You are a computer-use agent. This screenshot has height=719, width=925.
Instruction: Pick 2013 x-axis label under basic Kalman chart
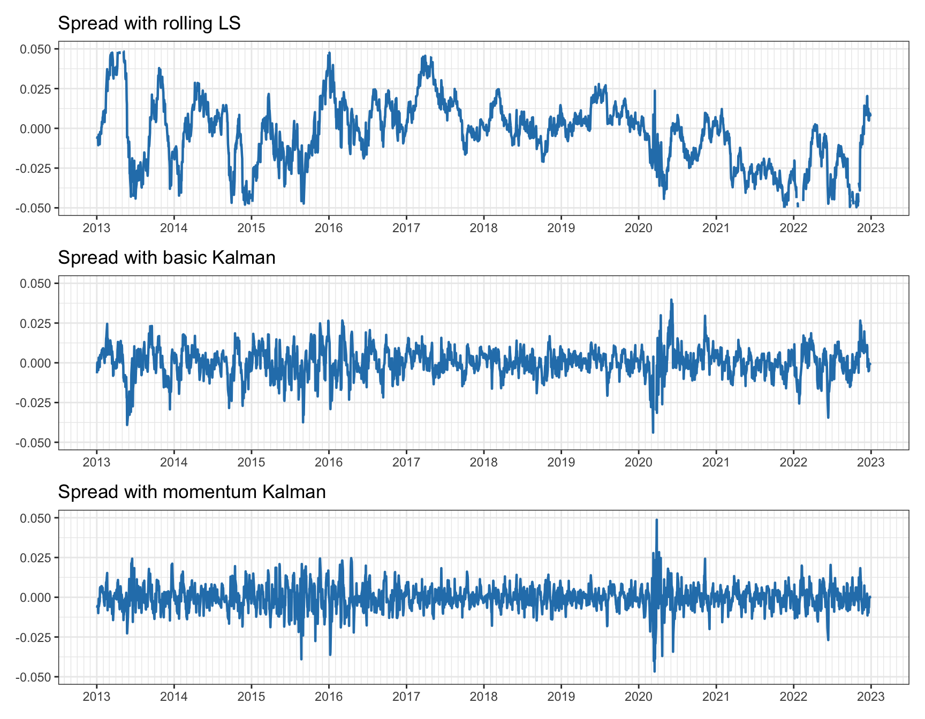click(x=96, y=462)
